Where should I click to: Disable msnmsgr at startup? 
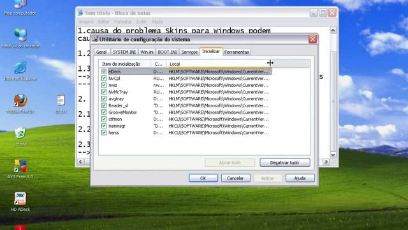pyautogui.click(x=104, y=126)
